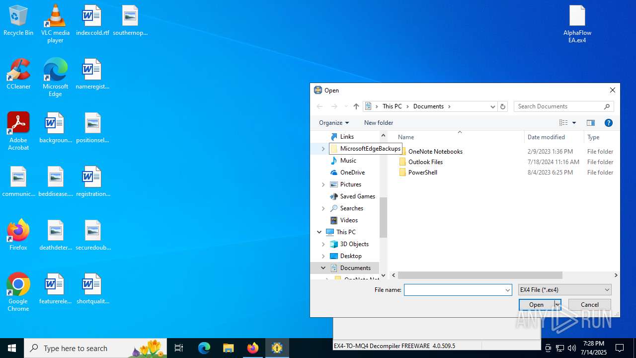Click the File name input field
The height and width of the screenshot is (358, 636).
[x=454, y=290]
